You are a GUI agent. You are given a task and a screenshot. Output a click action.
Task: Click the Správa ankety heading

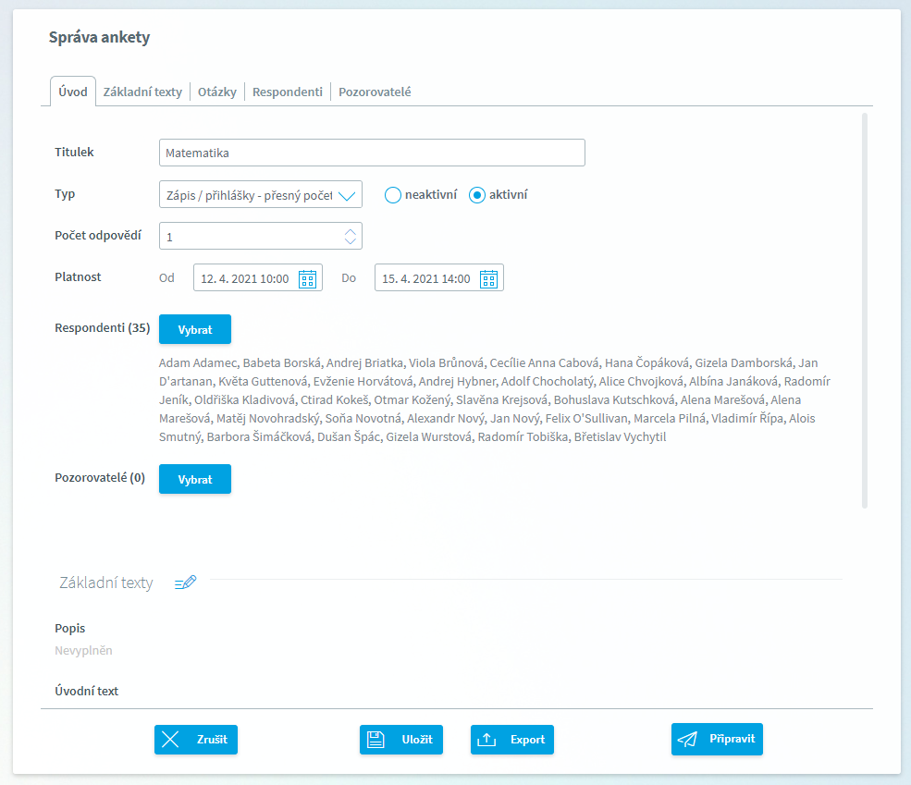point(99,37)
